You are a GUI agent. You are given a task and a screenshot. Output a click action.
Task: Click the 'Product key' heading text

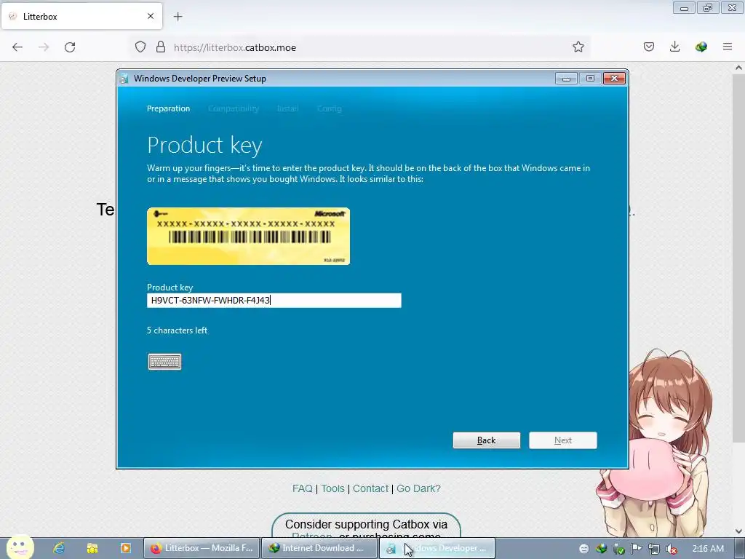[x=204, y=145]
